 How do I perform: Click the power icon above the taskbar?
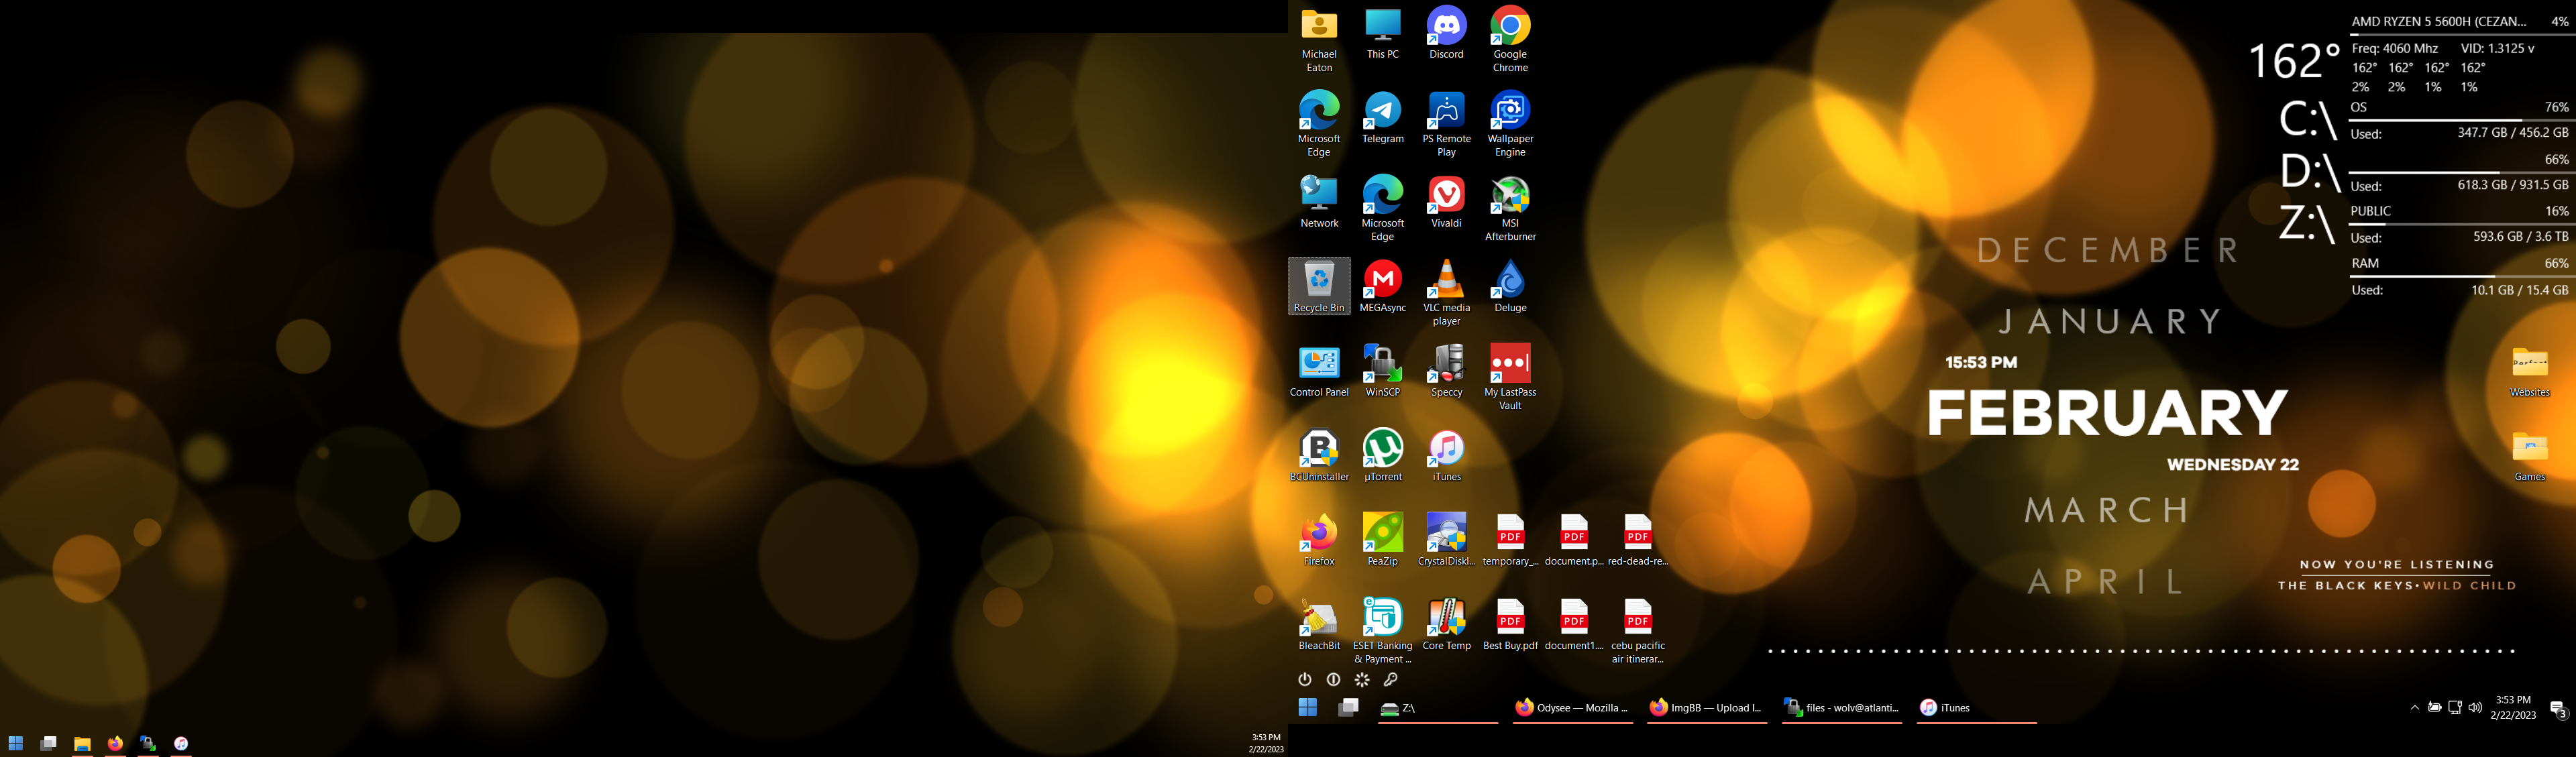1305,680
